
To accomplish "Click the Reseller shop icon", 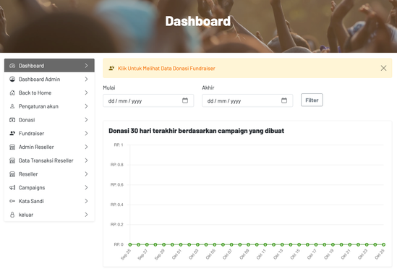I will pos(12,174).
